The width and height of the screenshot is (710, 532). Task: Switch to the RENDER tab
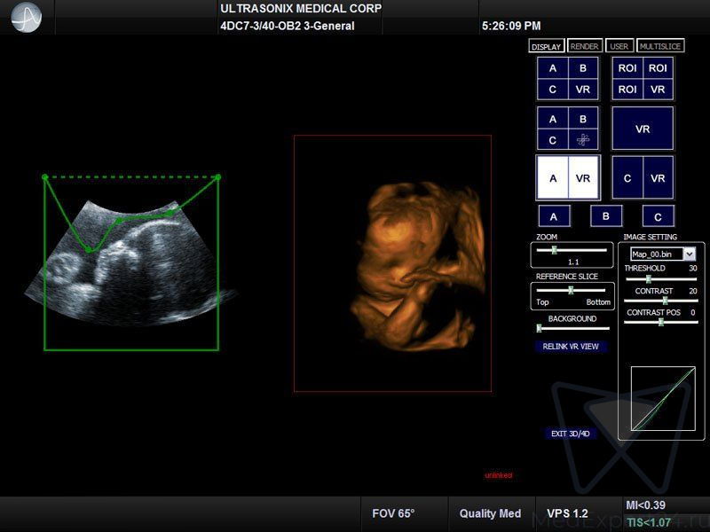584,46
